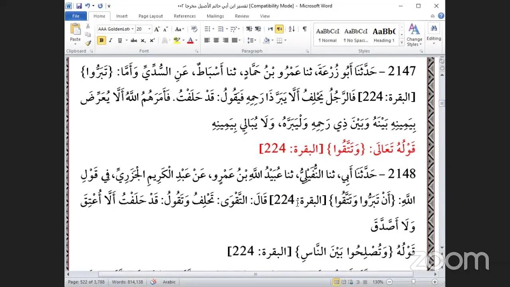Open the Text Effects menu

(165, 40)
